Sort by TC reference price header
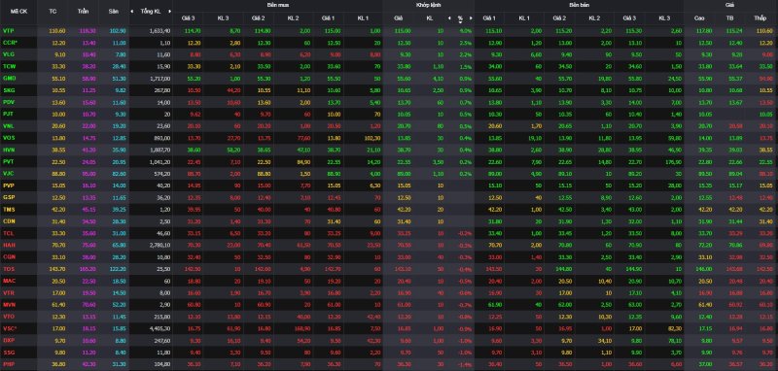Viewport: 778px width, 371px height. point(53,11)
